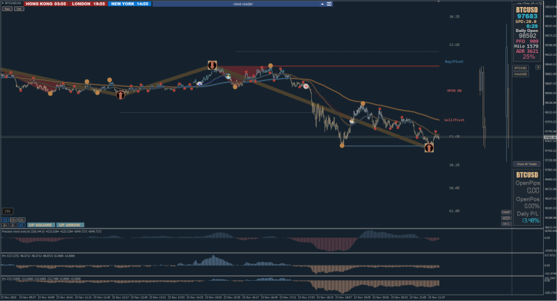Switch chart to BTCUSD symbol
The image size is (557, 301).
click(520, 68)
